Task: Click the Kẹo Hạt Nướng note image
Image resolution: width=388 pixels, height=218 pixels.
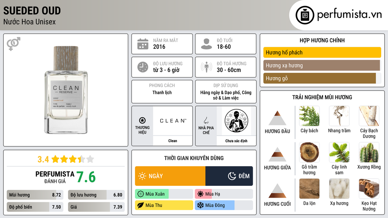Action: pyautogui.click(x=369, y=188)
